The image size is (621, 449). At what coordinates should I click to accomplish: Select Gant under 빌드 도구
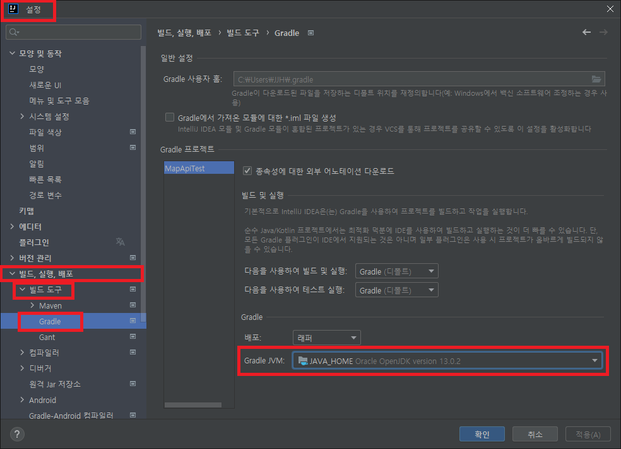[x=47, y=337]
